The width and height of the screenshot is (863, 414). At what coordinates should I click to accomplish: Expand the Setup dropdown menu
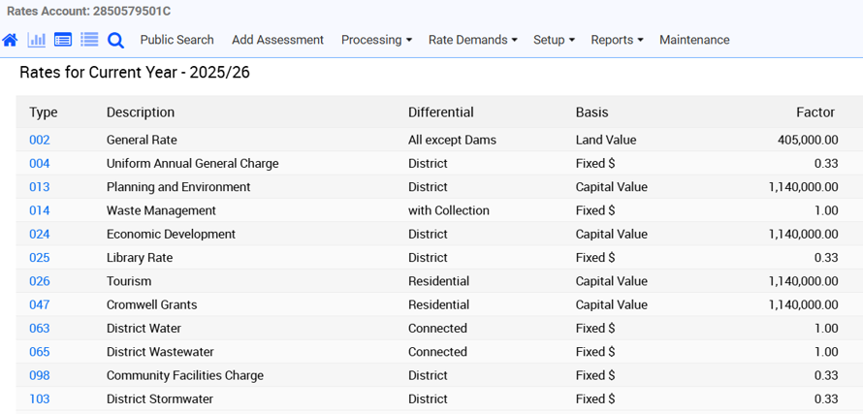[554, 40]
